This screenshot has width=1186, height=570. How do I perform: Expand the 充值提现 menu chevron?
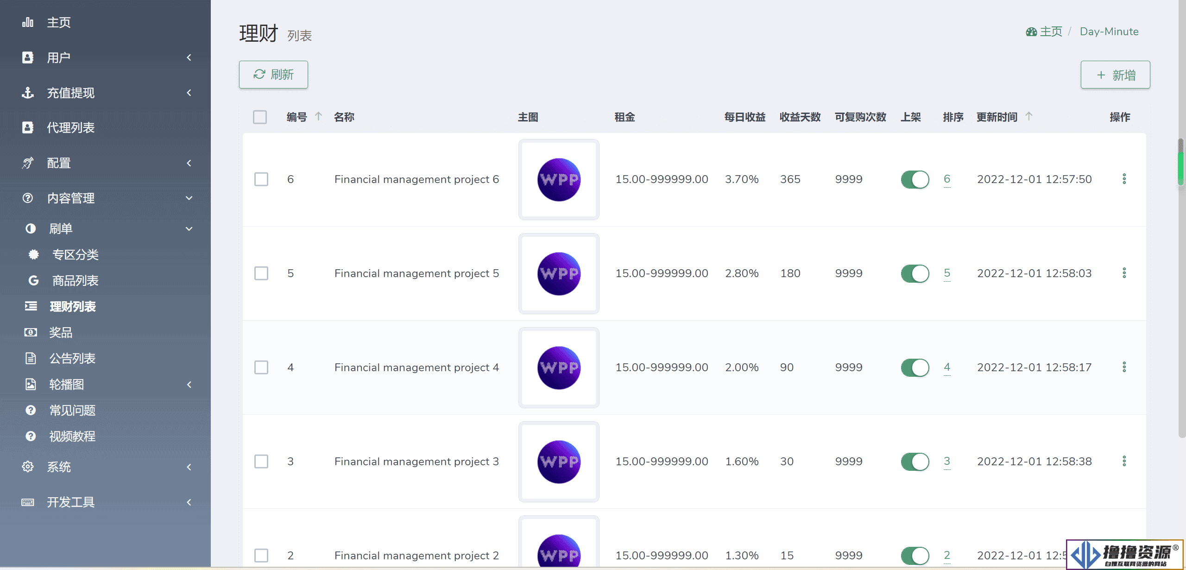pos(189,93)
